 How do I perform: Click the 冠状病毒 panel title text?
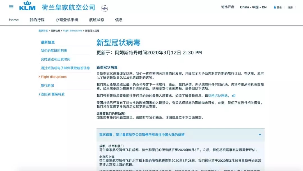tap(142, 135)
